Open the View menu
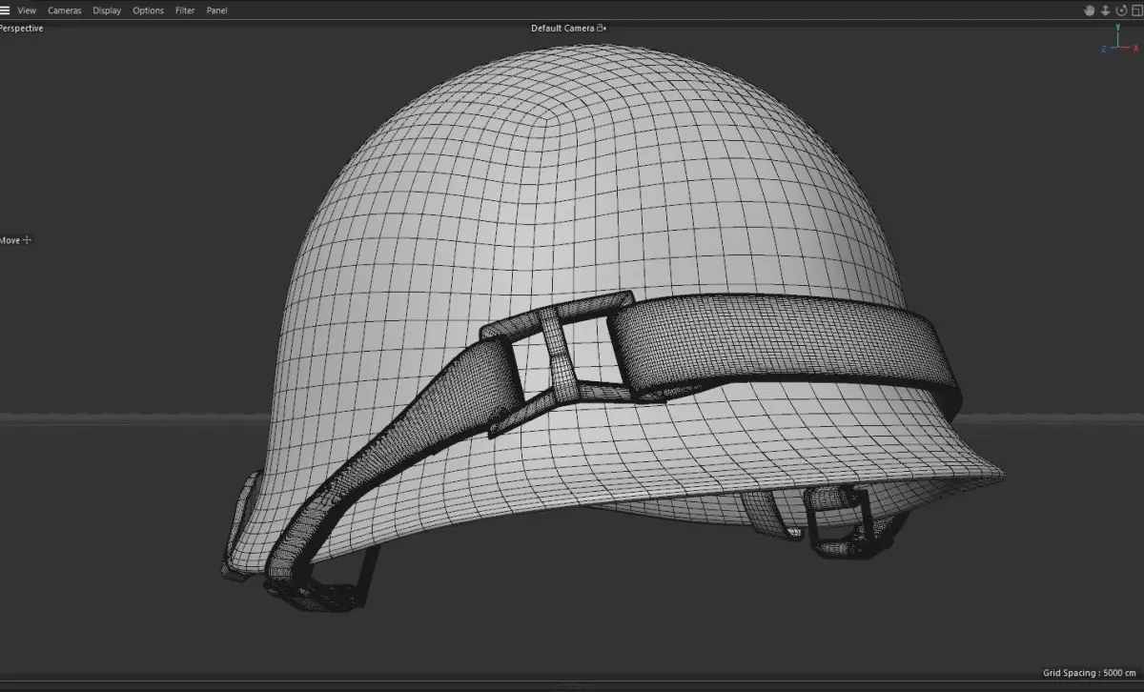The width and height of the screenshot is (1144, 692). [x=27, y=10]
